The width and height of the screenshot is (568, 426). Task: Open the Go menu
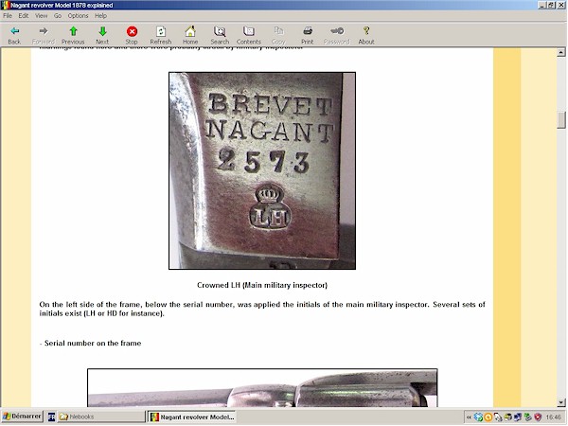[58, 15]
